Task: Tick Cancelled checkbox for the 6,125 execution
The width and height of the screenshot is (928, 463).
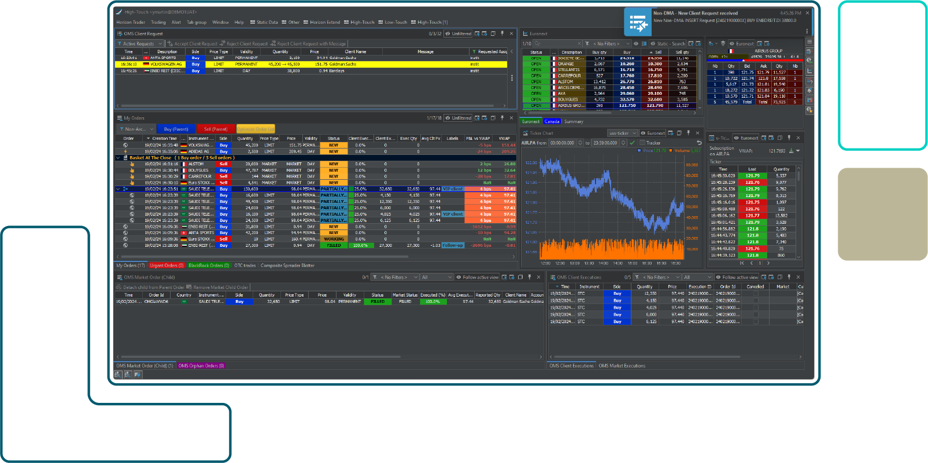Action: (755, 321)
